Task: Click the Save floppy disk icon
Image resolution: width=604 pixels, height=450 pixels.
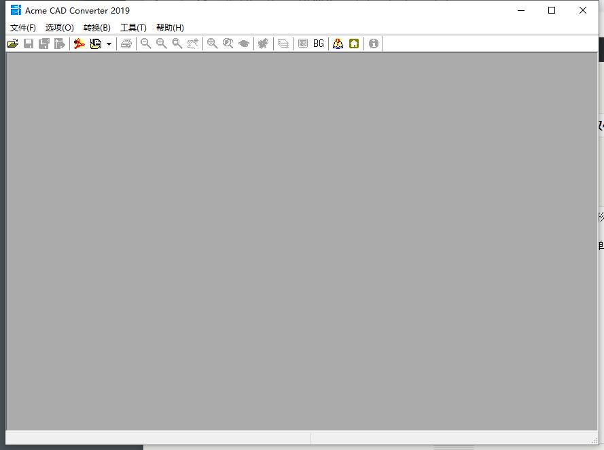Action: point(29,44)
